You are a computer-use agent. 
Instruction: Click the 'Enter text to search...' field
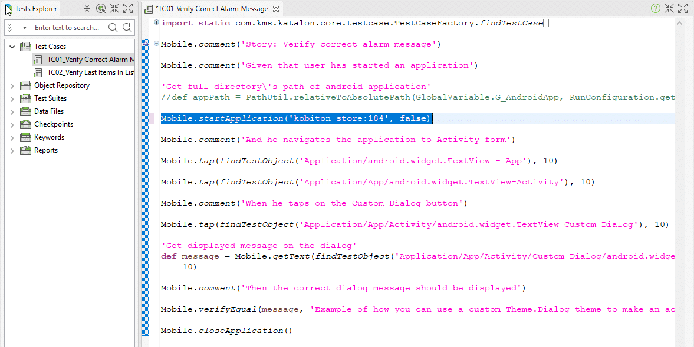click(70, 28)
